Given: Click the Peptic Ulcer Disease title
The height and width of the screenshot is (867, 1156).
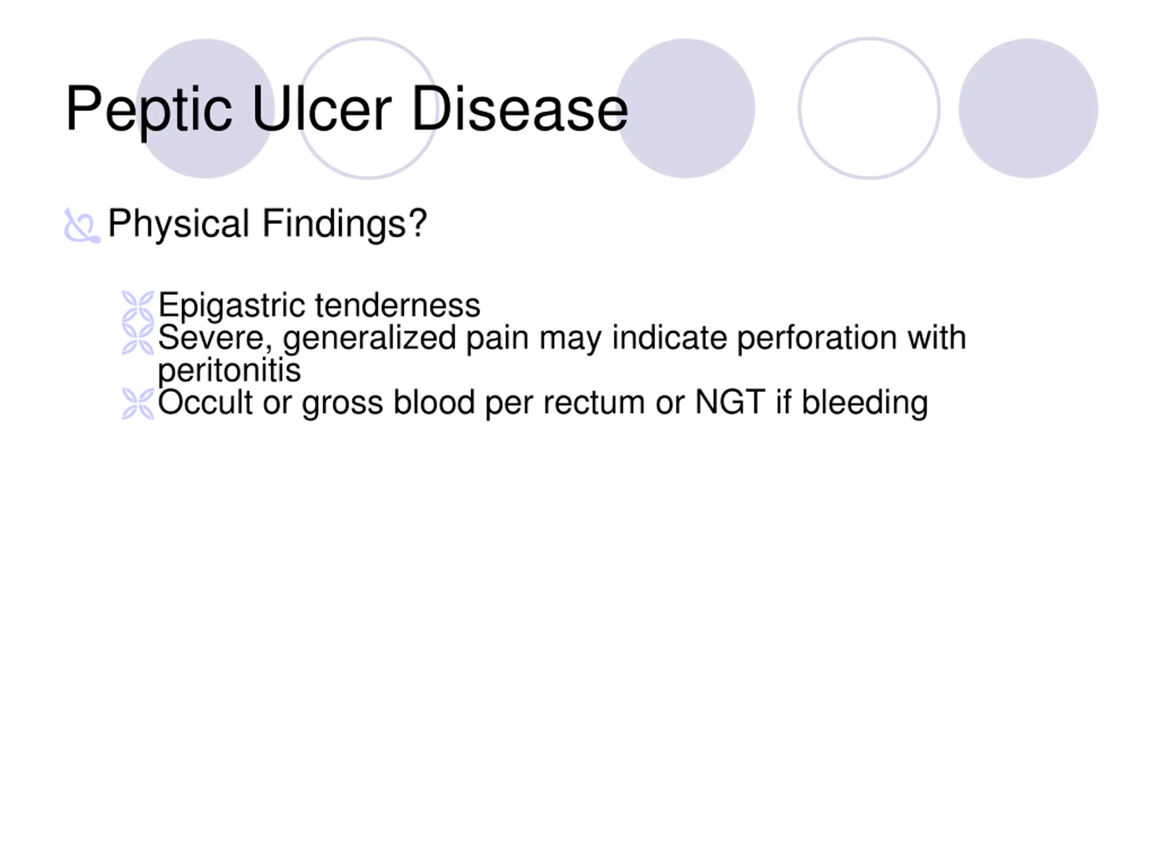Looking at the screenshot, I should [346, 109].
